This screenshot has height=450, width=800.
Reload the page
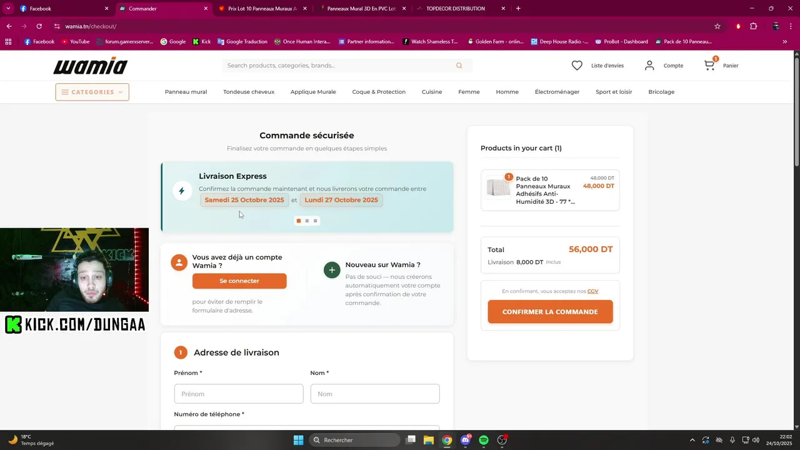(39, 26)
